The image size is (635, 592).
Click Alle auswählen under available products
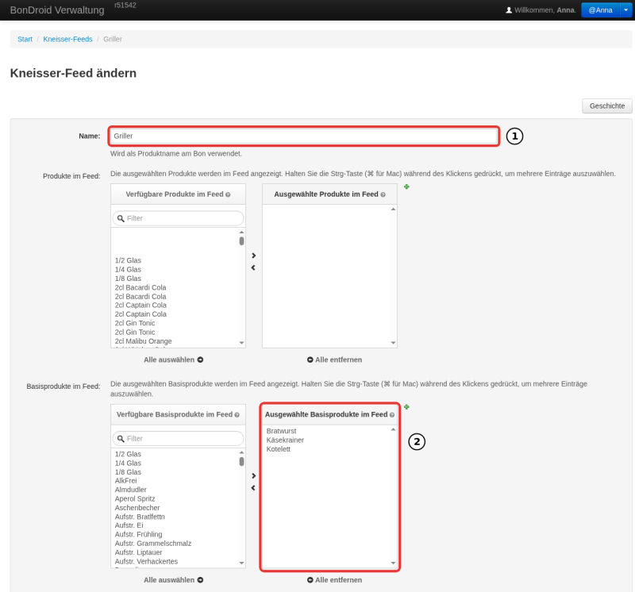click(173, 359)
